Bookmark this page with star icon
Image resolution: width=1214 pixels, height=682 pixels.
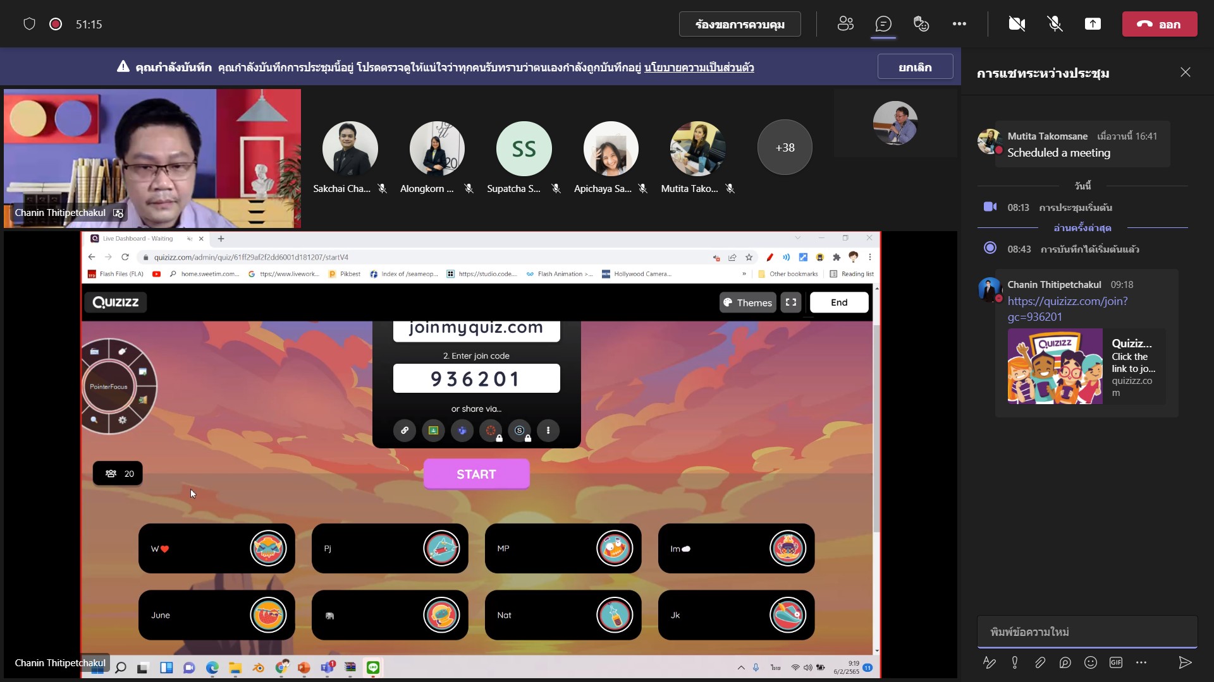point(749,257)
